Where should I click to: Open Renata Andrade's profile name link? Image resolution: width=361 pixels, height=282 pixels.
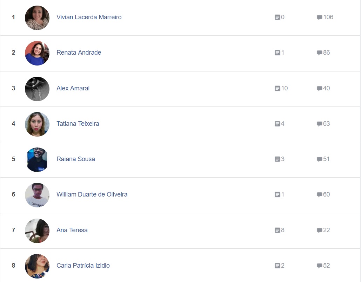(x=79, y=53)
